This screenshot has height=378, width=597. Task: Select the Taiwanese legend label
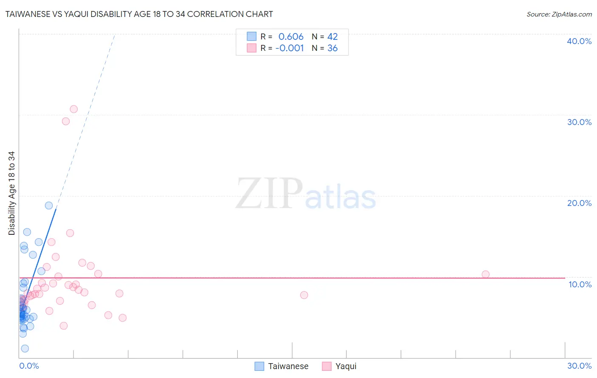click(288, 366)
